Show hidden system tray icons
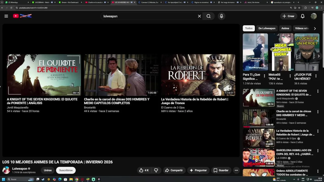 pyautogui.click(x=294, y=179)
